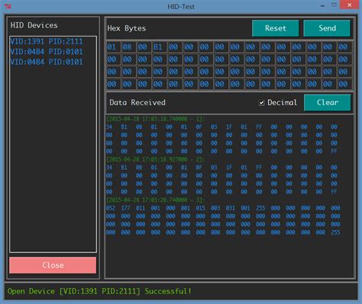
Task: Maximize the HID-Test window
Action: click(x=334, y=5)
